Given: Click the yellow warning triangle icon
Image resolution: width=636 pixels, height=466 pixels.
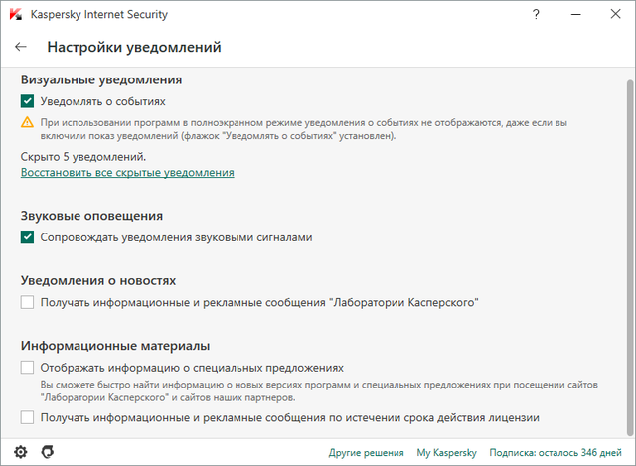Looking at the screenshot, I should 27,122.
